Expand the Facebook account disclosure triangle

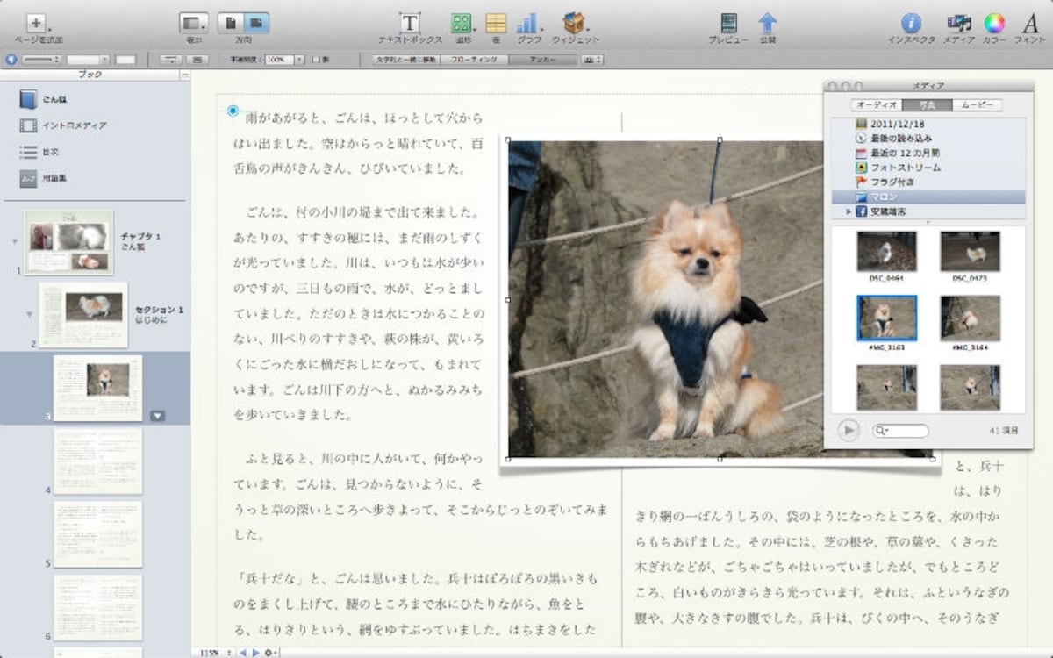coord(849,211)
